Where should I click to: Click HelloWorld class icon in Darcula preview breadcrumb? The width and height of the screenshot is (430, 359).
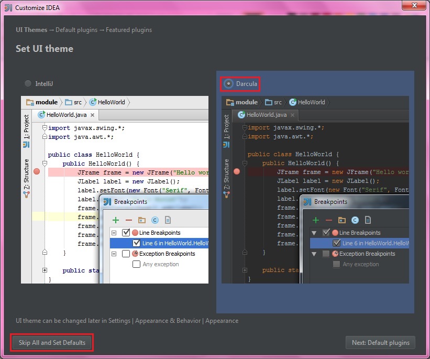293,102
